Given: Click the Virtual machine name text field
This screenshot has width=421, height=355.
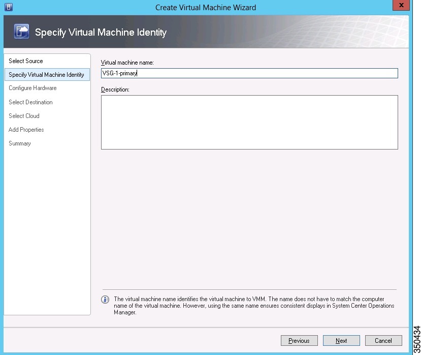Looking at the screenshot, I should point(249,73).
